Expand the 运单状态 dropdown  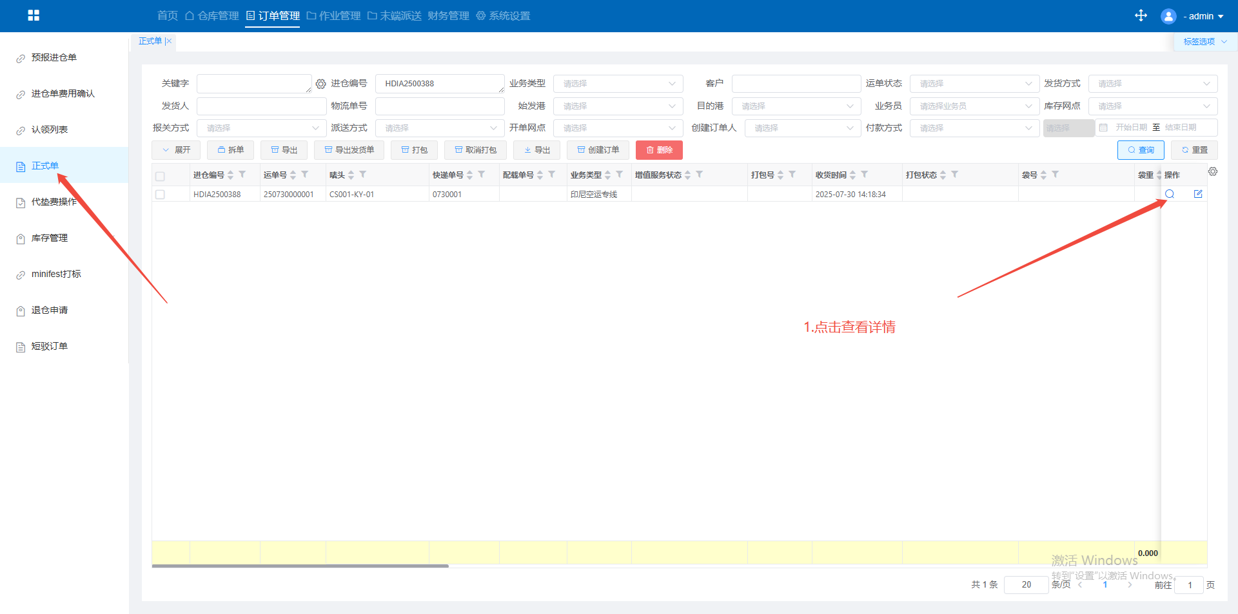974,84
